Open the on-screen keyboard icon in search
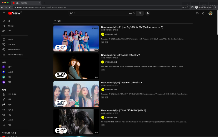218x137 pixels. [x=130, y=13]
